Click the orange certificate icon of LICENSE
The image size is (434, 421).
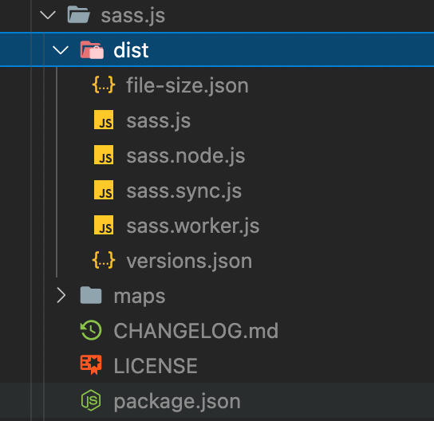(91, 365)
